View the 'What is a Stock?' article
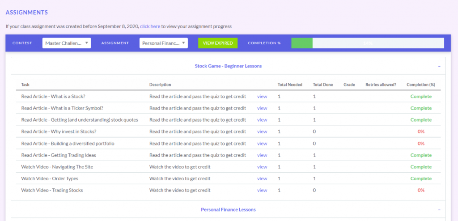Viewport: 458px width, 221px height. click(262, 97)
